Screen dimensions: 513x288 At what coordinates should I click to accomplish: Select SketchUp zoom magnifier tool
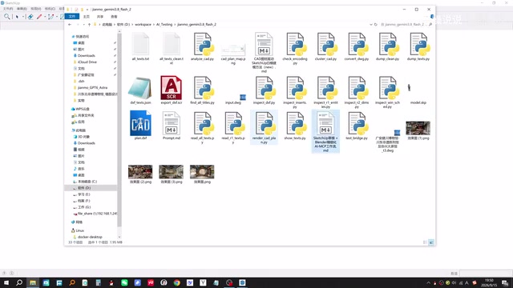(x=7, y=16)
